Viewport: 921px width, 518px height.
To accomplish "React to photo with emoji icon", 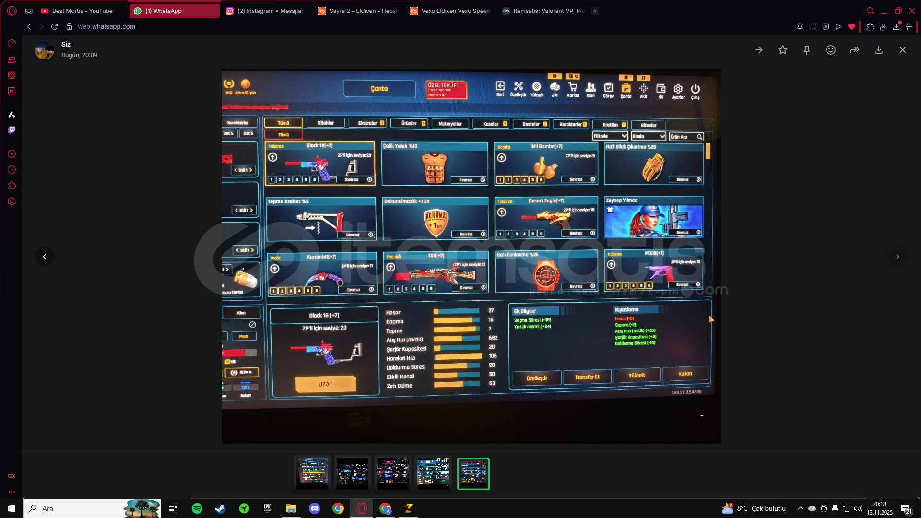I will click(x=831, y=50).
